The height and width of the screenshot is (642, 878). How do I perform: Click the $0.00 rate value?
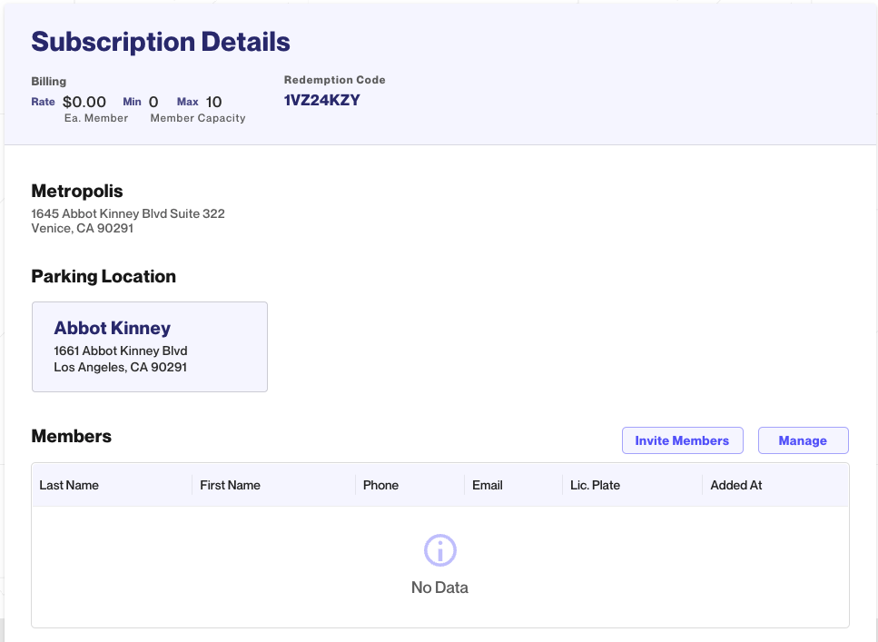84,102
